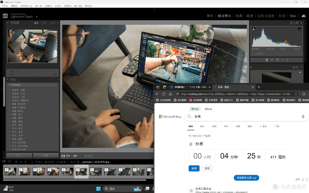The width and height of the screenshot is (309, 193).
Task: Add new preset with plus icon
Action: pos(58,79)
